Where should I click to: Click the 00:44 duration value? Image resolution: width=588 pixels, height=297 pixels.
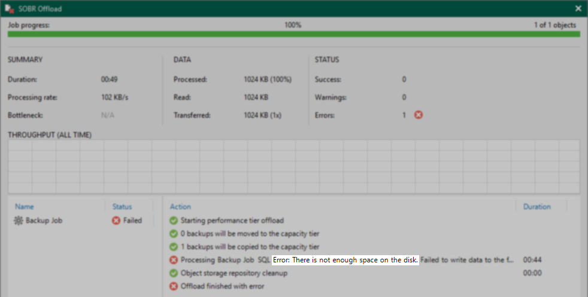point(532,260)
